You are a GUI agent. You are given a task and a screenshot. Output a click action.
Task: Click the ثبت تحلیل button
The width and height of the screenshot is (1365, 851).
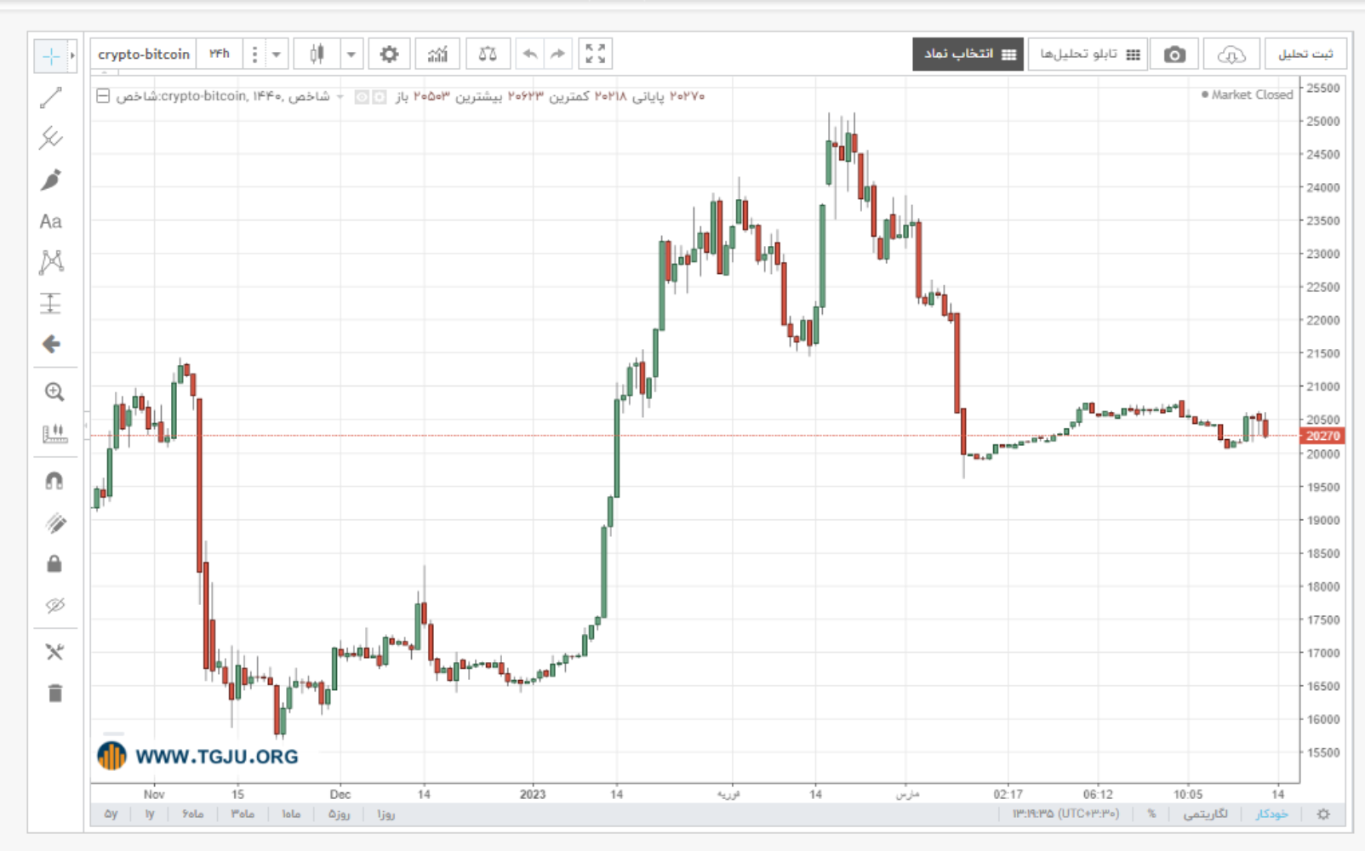1305,54
